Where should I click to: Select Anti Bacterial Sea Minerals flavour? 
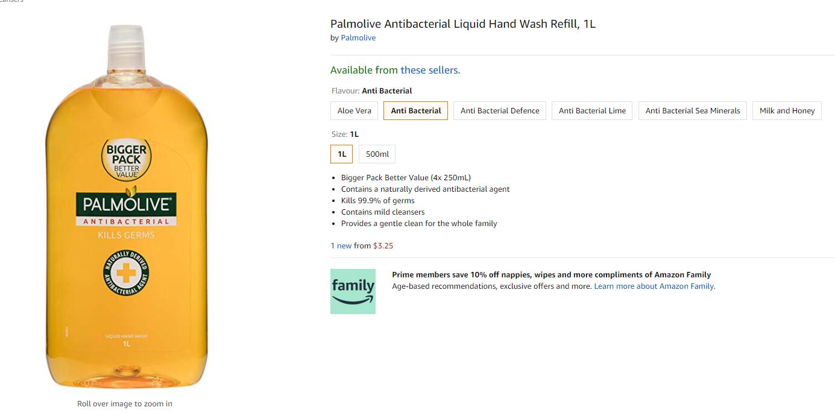tap(693, 111)
